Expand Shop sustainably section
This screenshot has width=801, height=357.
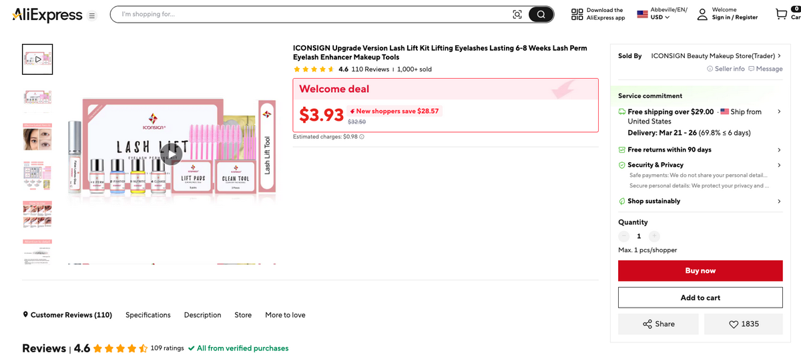(778, 201)
